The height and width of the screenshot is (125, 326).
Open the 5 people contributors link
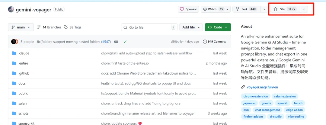click(x=27, y=42)
